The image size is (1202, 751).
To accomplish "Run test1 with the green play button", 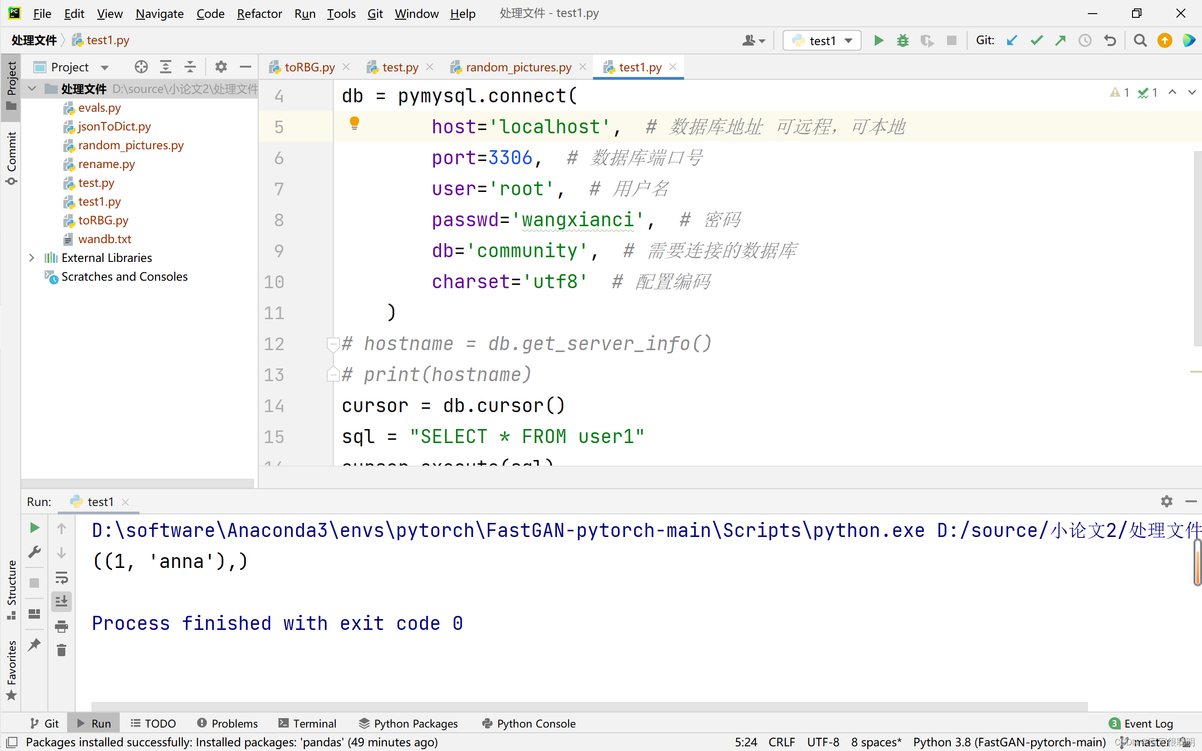I will pos(878,40).
